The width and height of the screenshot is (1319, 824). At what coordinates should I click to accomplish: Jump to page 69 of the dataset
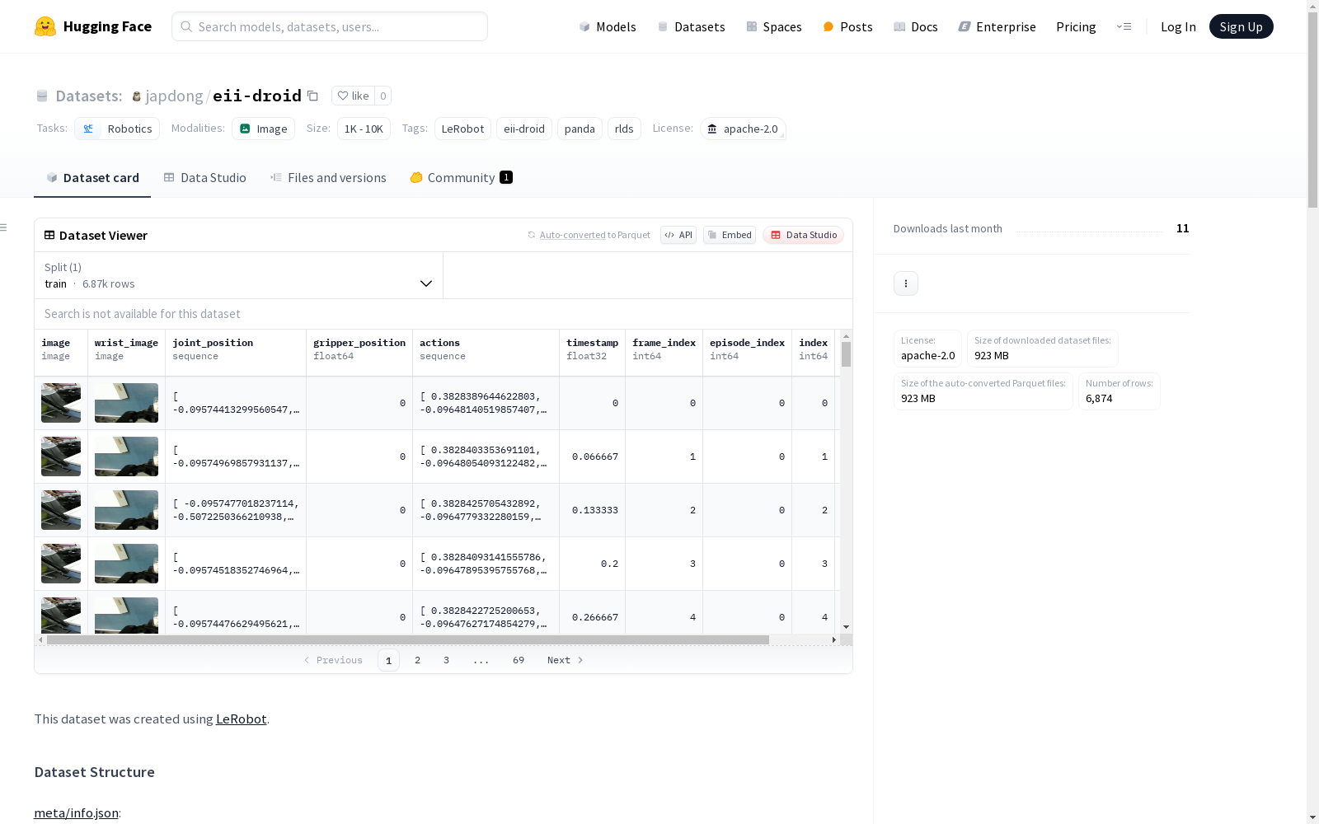click(519, 660)
